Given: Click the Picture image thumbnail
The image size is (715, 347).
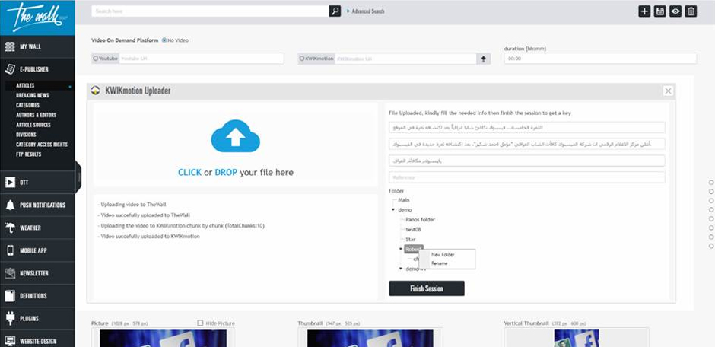Looking at the screenshot, I should click(163, 339).
